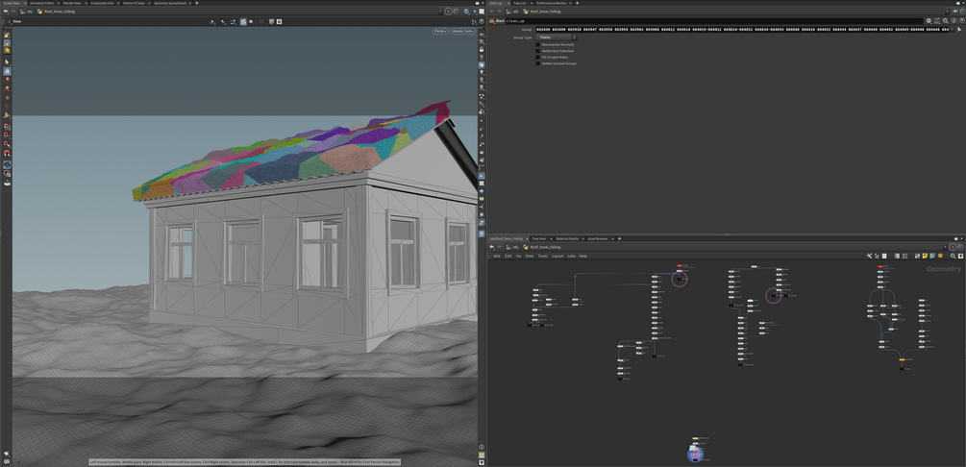The height and width of the screenshot is (467, 966).
Task: Open the Go menu in network editor
Action: (x=519, y=256)
